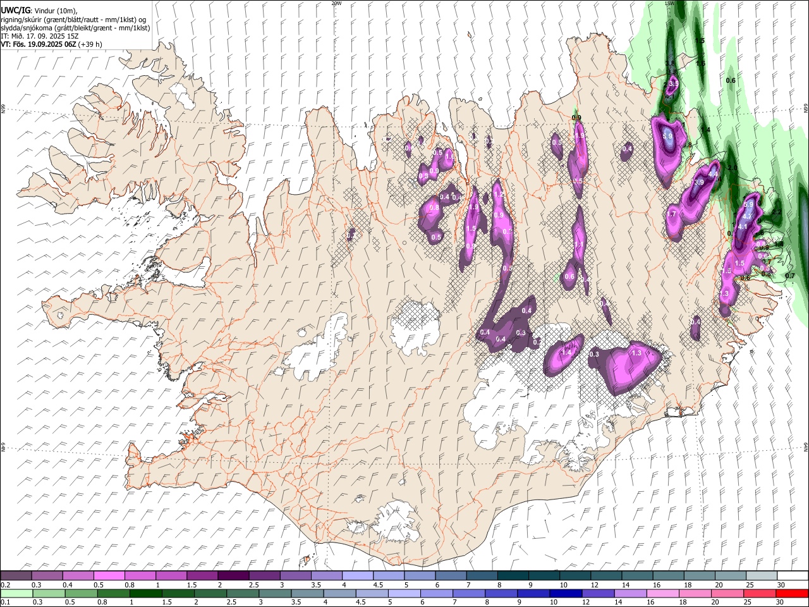Pick the lavender 4 snow legend swatch
Viewport: 809px width, 607px height.
[x=357, y=576]
